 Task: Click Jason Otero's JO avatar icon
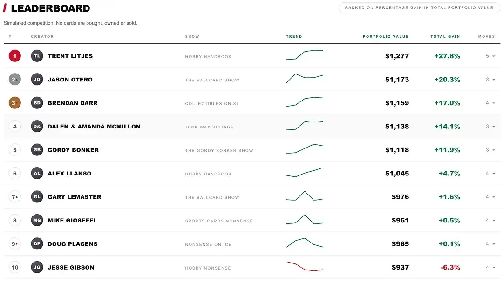(37, 80)
